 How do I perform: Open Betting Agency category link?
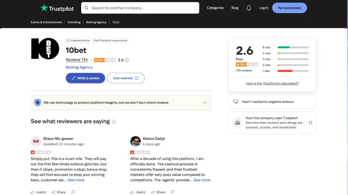pyautogui.click(x=79, y=67)
